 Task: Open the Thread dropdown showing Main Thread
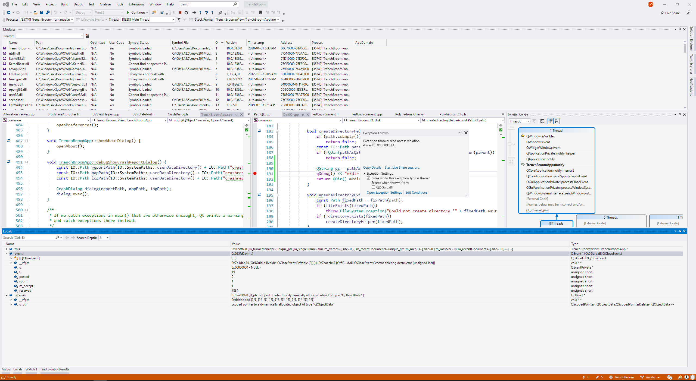(173, 20)
